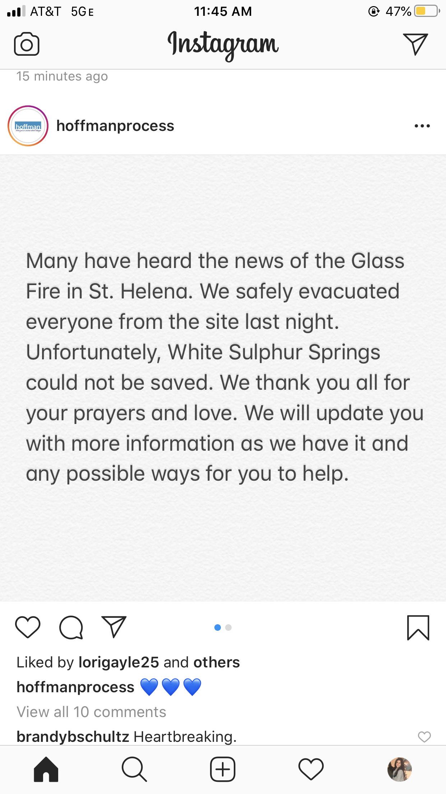Open lorigayle25 profile from likes
Viewport: 446px width, 794px height.
pyautogui.click(x=119, y=662)
